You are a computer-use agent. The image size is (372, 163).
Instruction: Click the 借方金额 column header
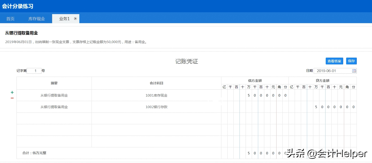pos(255,80)
